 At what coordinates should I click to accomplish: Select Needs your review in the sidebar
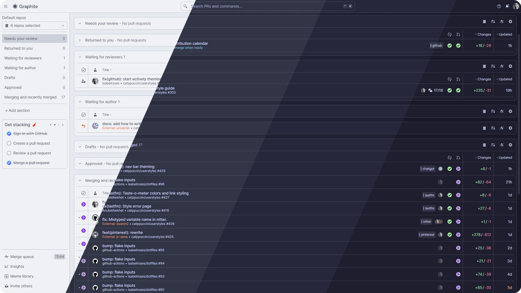click(35, 39)
